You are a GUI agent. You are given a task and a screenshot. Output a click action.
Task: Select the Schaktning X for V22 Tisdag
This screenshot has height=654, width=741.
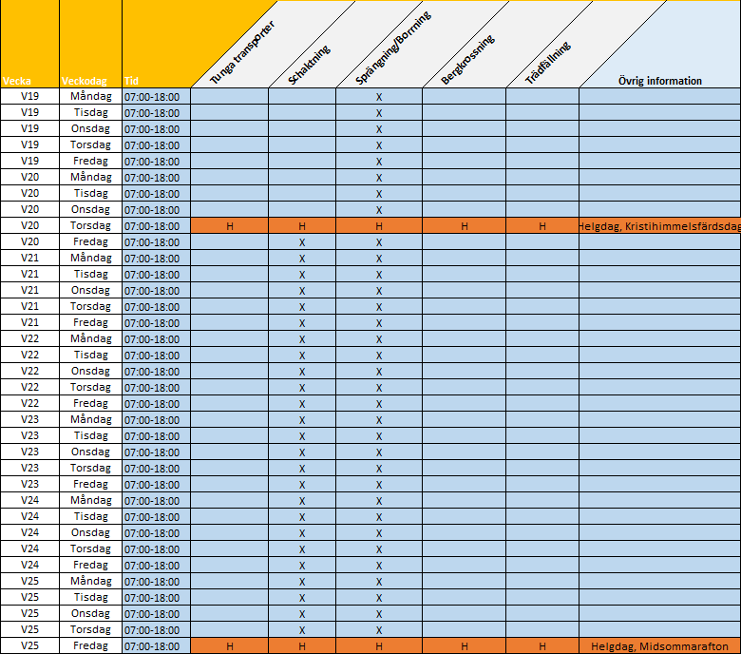click(x=302, y=356)
